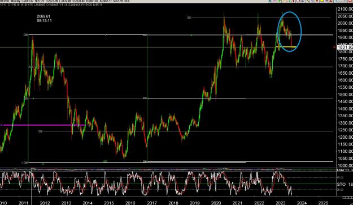Click the 1250.00 price axis label
Viewport: 353px width, 205px height.
(x=345, y=130)
